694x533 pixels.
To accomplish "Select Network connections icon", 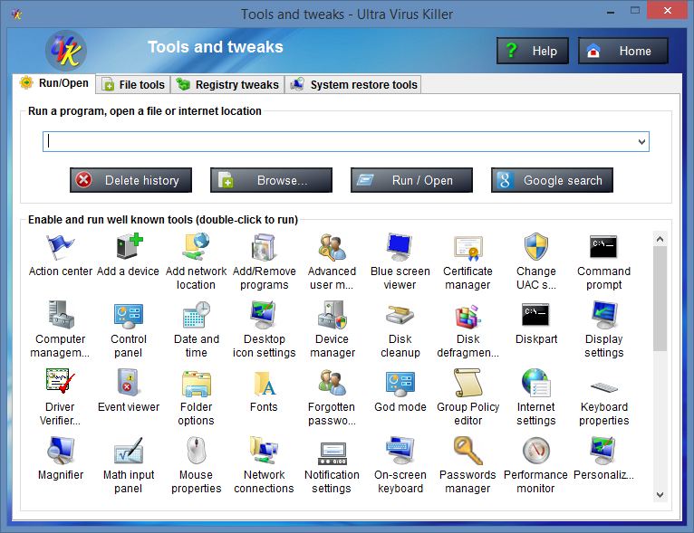I will [265, 451].
